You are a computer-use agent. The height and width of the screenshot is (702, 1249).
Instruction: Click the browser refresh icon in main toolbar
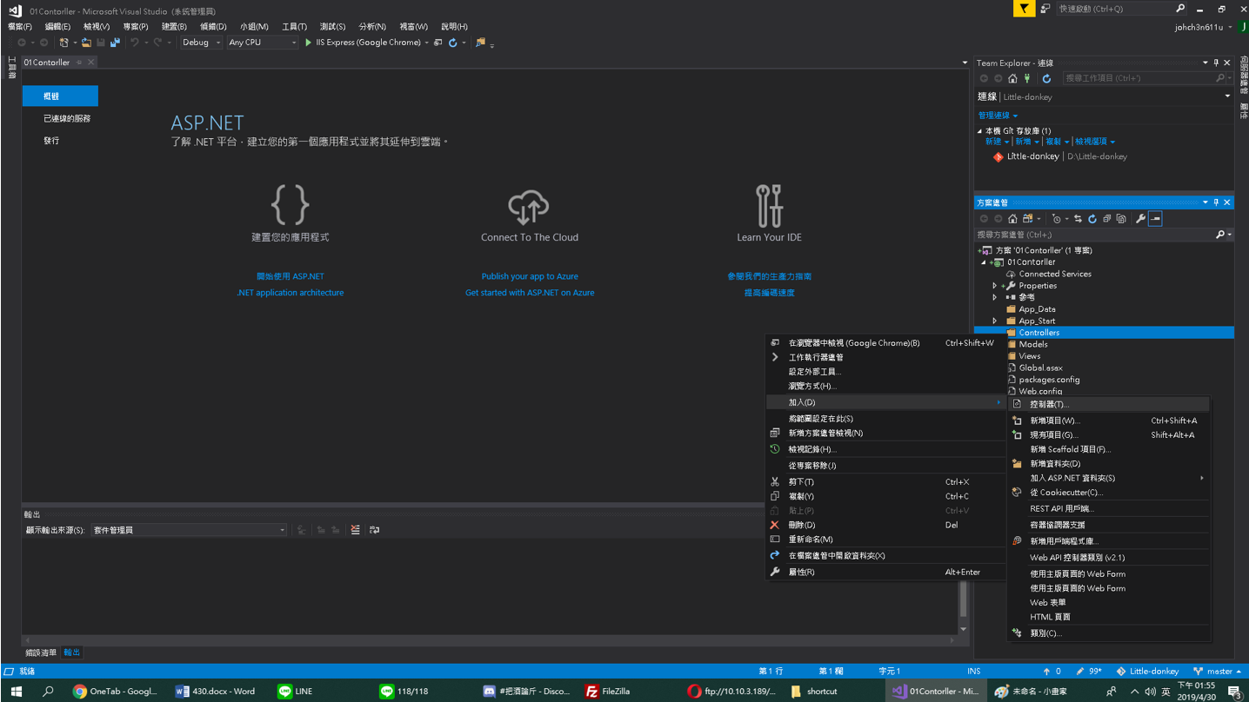[453, 43]
